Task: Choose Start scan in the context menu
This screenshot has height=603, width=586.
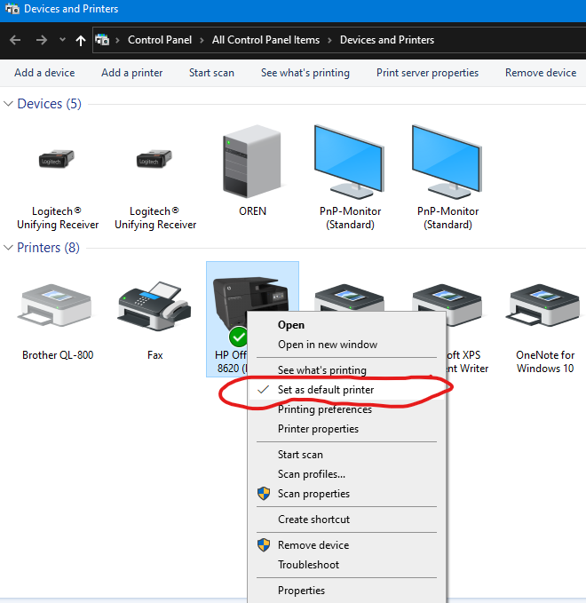Action: coord(300,455)
